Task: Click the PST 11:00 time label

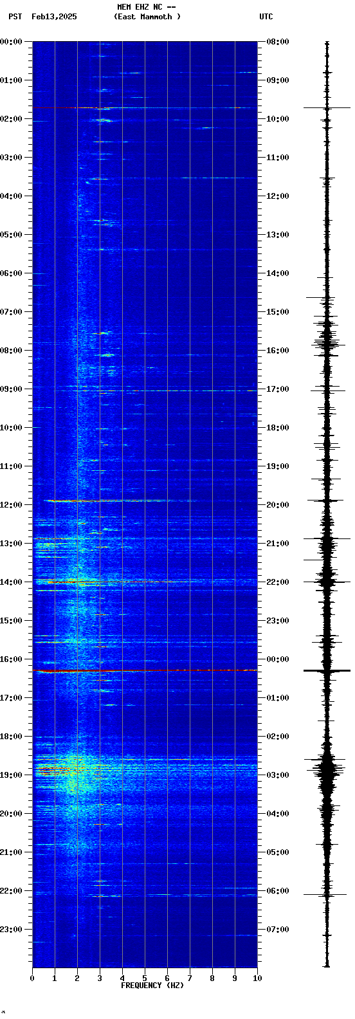Action: [11, 466]
